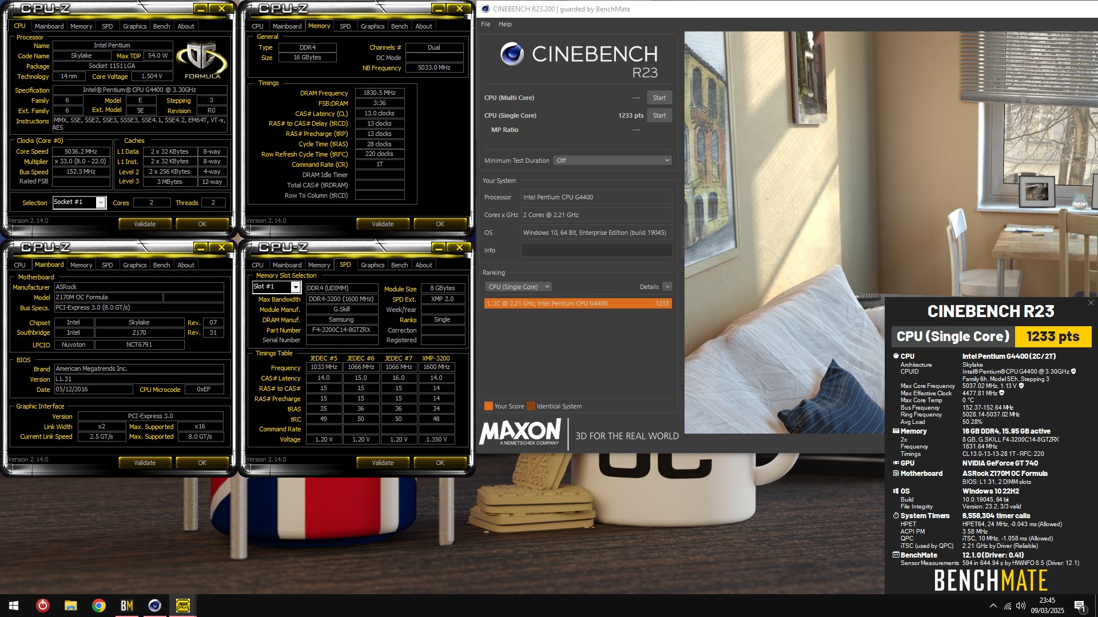Launch Google Chrome from the taskbar

tap(99, 606)
